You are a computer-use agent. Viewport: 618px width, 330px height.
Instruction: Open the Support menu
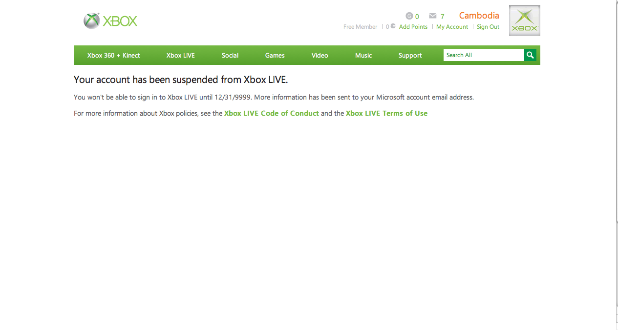click(x=410, y=55)
